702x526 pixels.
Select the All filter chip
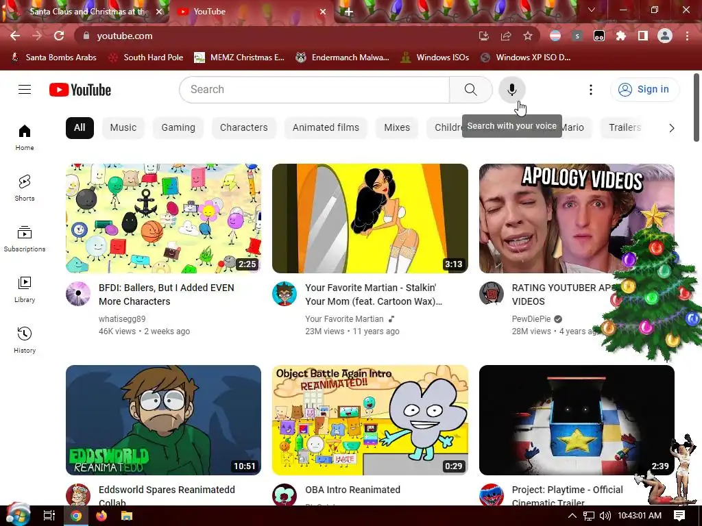(80, 128)
